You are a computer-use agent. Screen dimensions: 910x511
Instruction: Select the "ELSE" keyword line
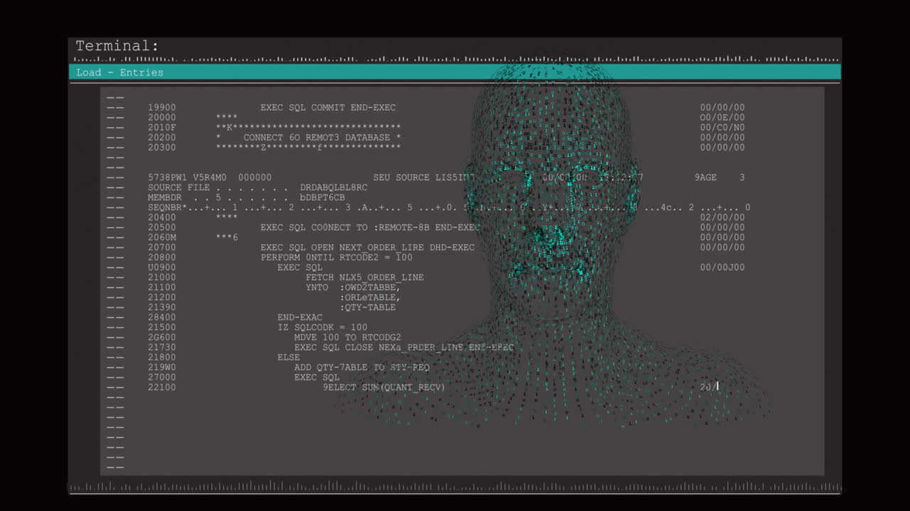289,356
